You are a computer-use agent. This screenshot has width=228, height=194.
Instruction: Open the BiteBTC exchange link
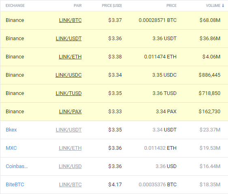[15, 184]
